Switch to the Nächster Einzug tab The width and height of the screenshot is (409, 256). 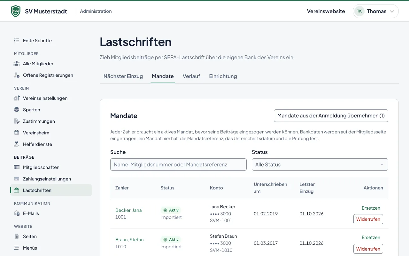click(x=123, y=76)
